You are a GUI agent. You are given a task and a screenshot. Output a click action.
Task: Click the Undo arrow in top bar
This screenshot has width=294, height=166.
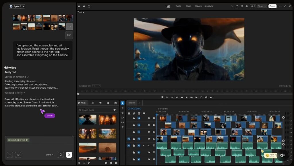(x=232, y=6)
